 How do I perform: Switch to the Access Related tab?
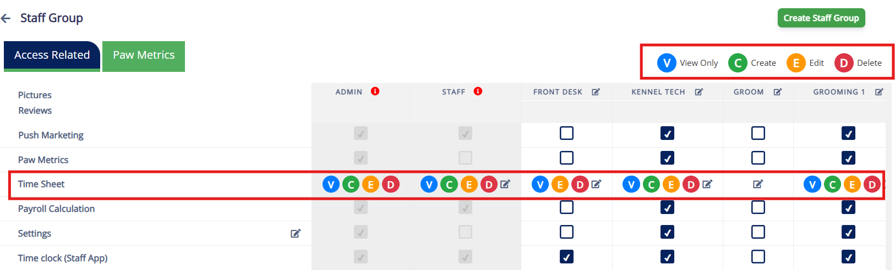tap(52, 55)
